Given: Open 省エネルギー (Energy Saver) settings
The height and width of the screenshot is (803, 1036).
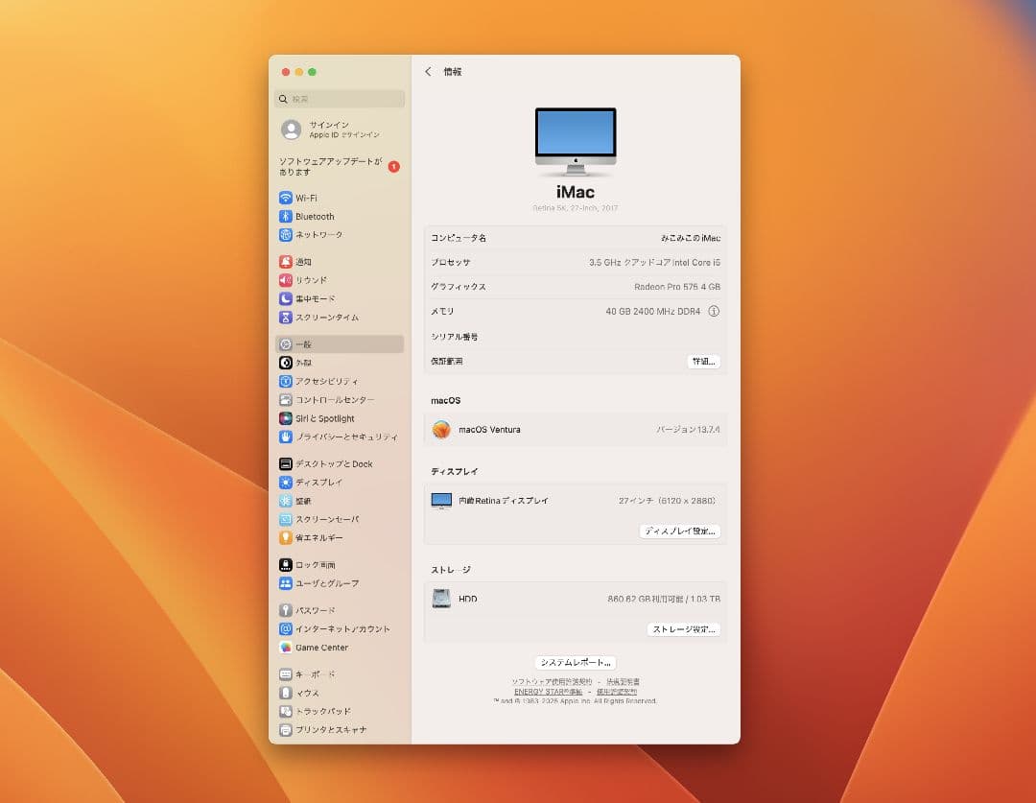Looking at the screenshot, I should (x=318, y=538).
